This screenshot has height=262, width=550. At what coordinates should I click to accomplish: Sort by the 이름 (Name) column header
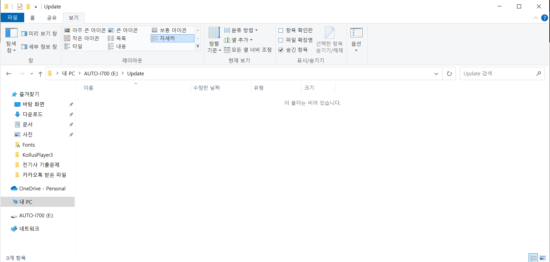point(136,88)
